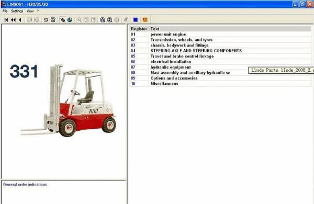Click the green globe toolbar icon
The width and height of the screenshot is (314, 204).
coord(70,20)
